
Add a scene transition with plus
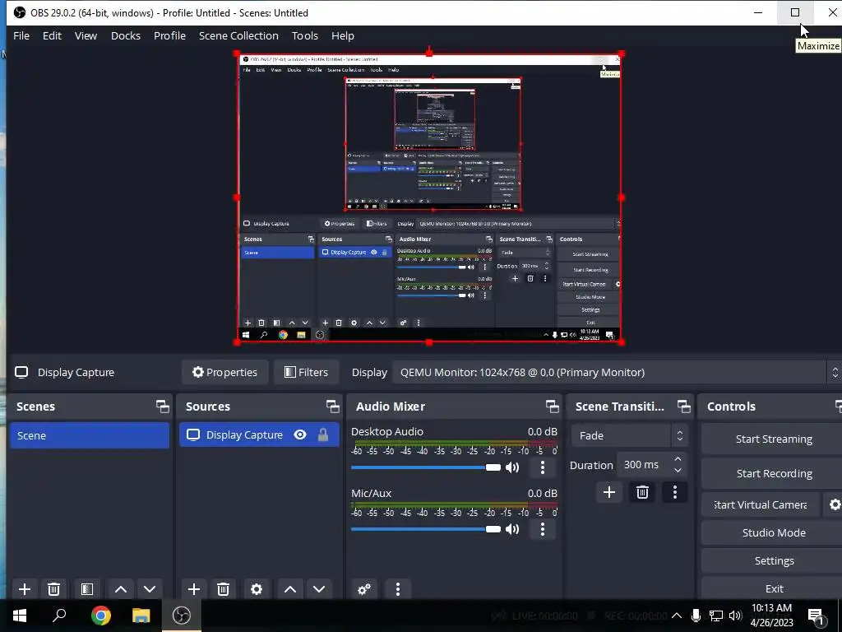[609, 492]
